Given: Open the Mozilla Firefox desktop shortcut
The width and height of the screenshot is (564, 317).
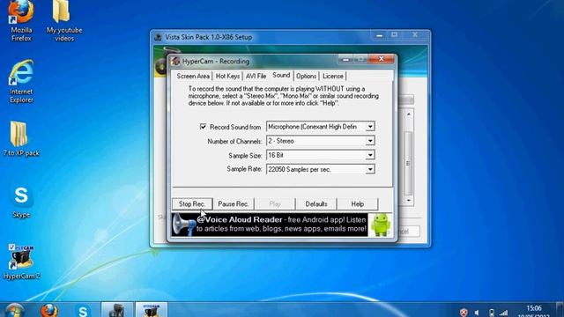Looking at the screenshot, I should click(21, 19).
